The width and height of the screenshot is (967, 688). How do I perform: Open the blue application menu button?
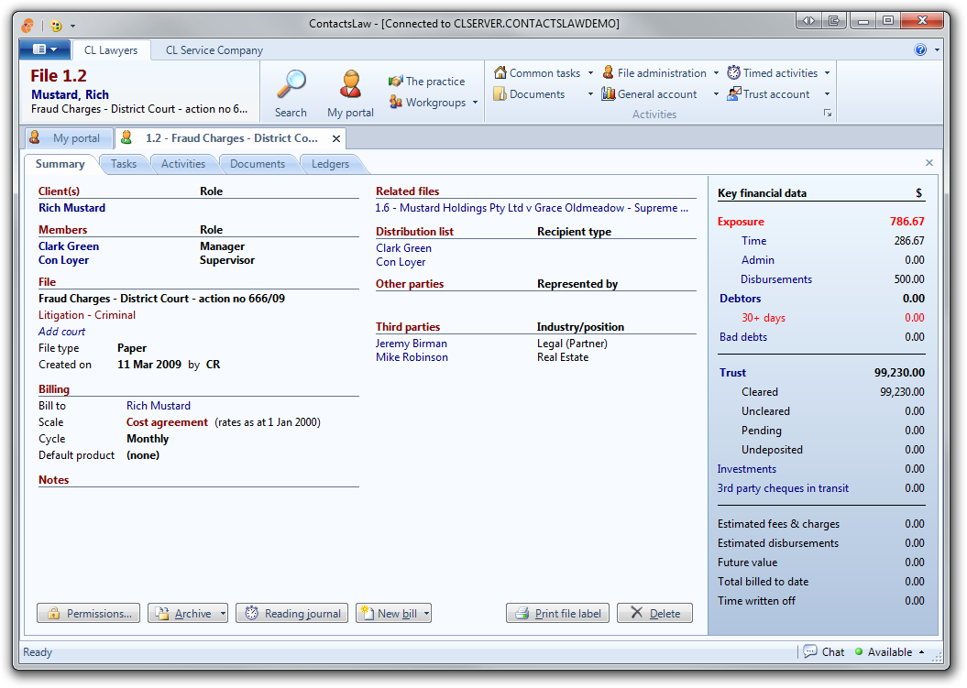point(45,49)
